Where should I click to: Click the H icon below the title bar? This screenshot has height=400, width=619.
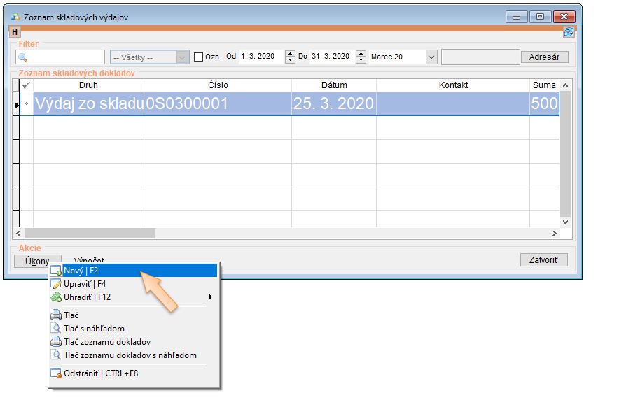click(15, 31)
